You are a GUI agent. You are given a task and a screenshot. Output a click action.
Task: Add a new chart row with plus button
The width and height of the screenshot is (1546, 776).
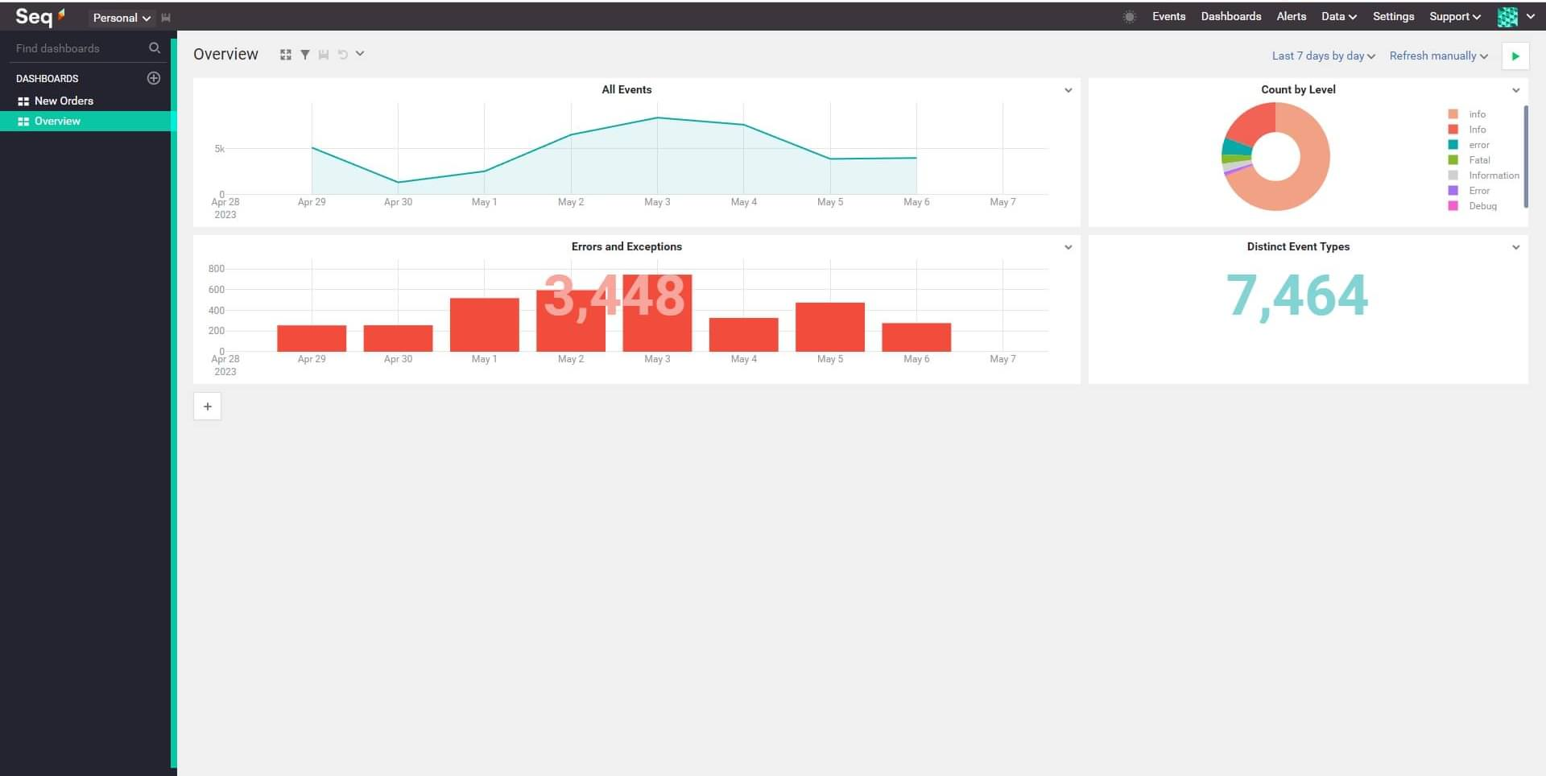(x=208, y=407)
